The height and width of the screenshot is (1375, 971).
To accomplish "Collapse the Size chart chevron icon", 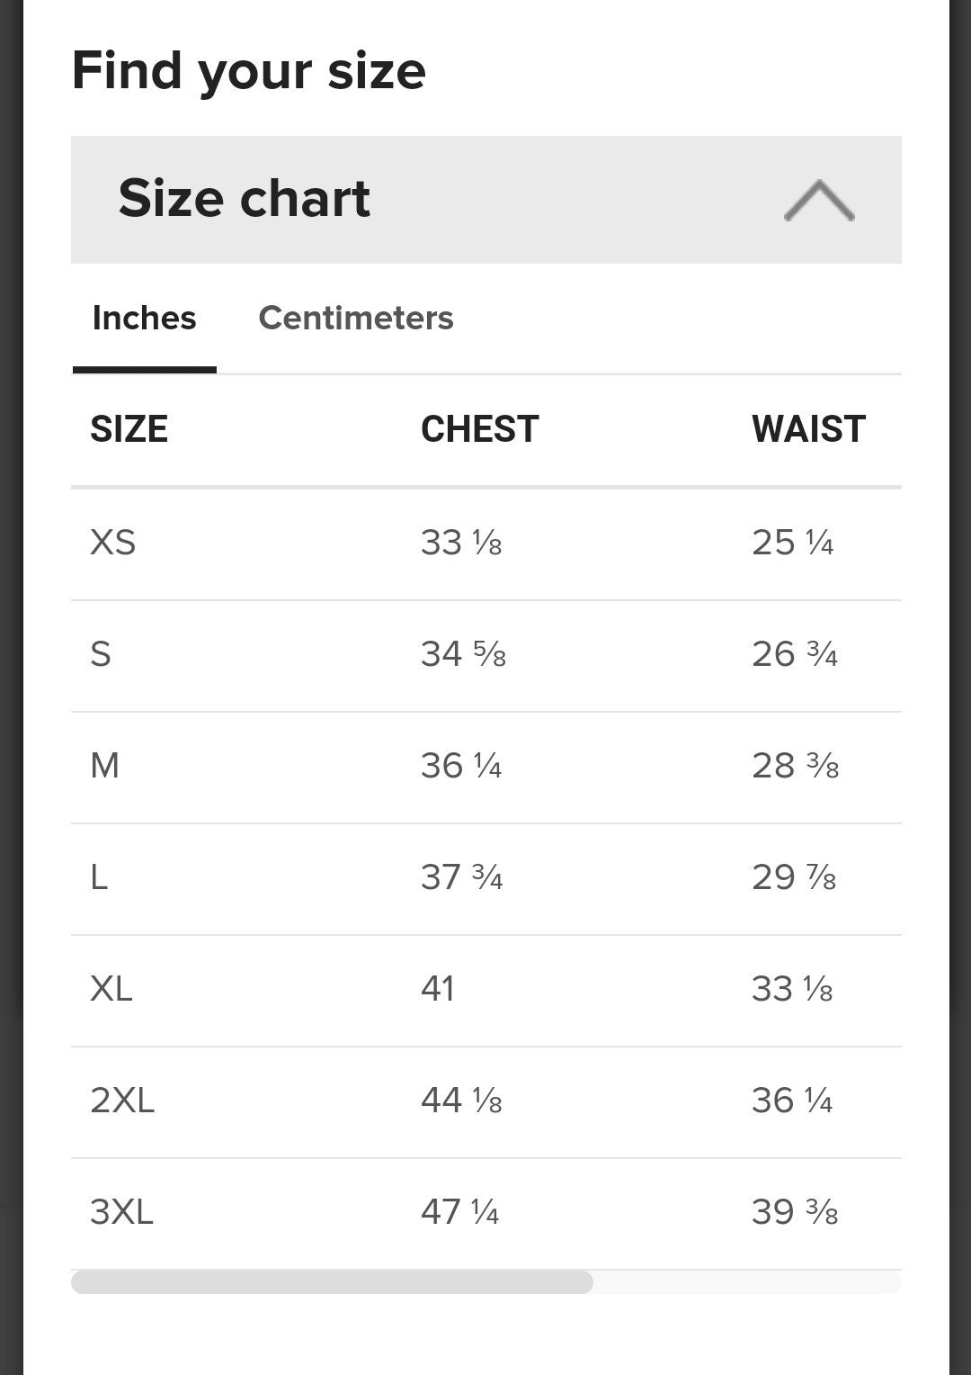I will point(819,200).
